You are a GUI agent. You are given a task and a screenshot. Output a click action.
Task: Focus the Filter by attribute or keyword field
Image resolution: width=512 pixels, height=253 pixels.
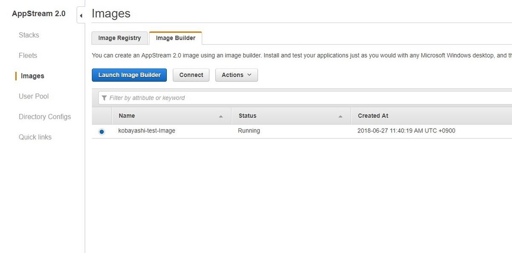click(x=305, y=98)
